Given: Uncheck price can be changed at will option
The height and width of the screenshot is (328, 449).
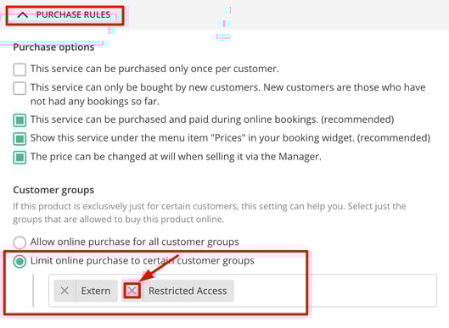Looking at the screenshot, I should (20, 158).
